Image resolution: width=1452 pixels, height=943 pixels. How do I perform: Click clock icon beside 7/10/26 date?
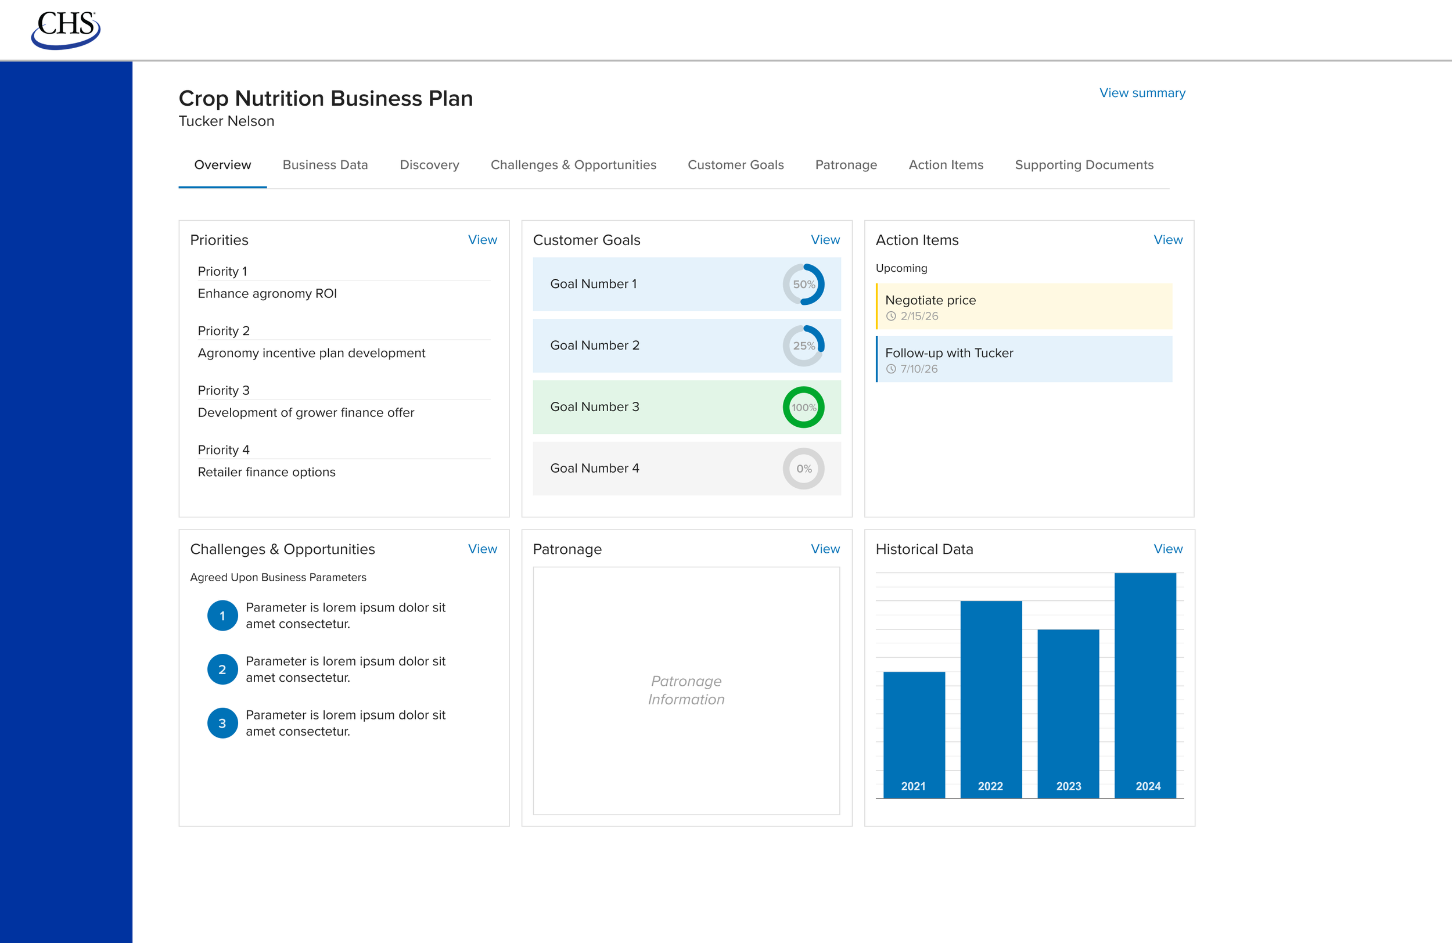891,369
